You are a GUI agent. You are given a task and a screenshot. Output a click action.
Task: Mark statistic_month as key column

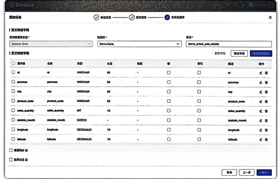pyautogui.click(x=169, y=120)
